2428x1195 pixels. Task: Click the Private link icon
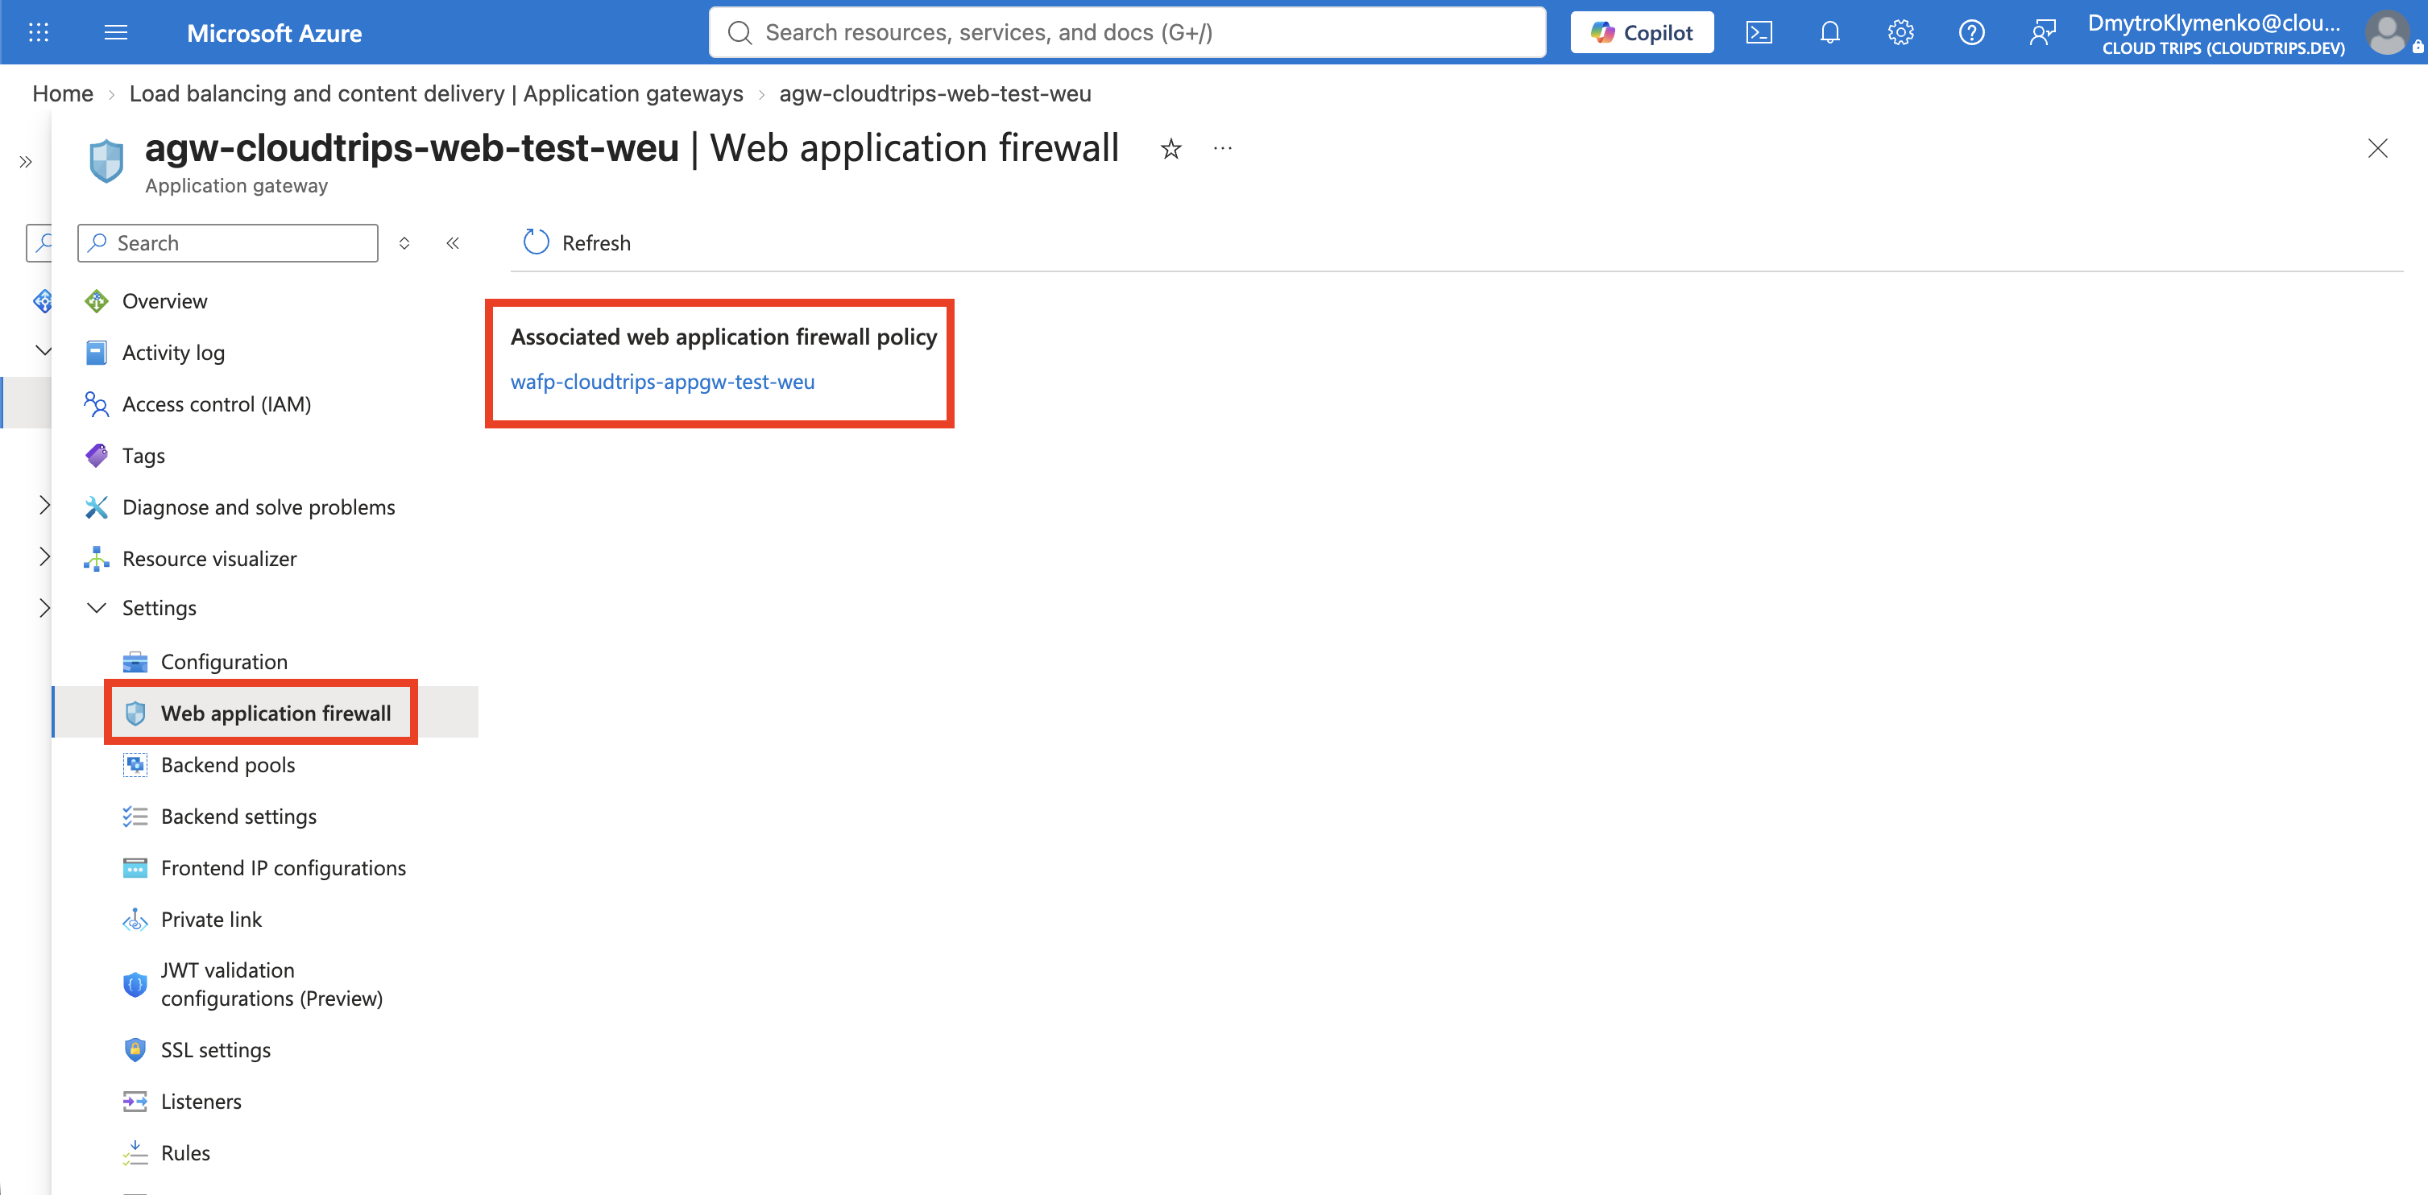point(135,919)
